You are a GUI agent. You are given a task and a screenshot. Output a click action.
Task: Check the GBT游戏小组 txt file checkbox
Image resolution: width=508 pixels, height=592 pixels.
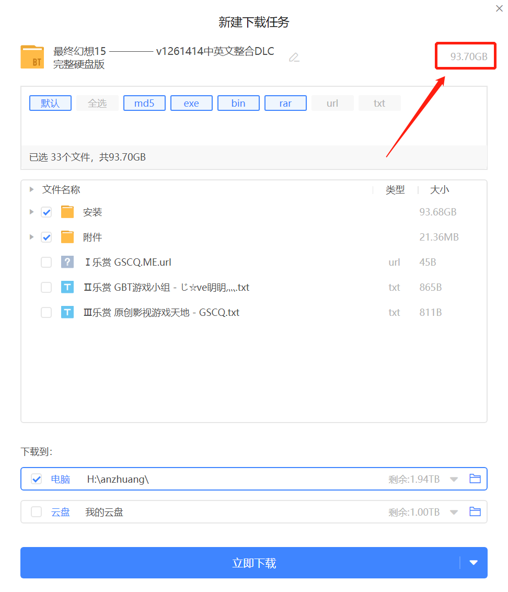(x=47, y=287)
